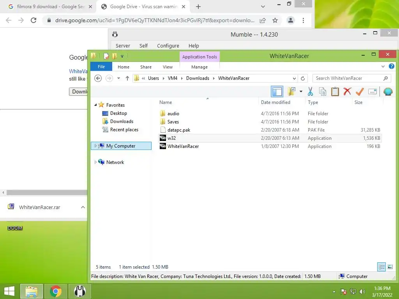Open the Manage ribbon tab
Screen dimensions: 399x299
[x=199, y=67]
